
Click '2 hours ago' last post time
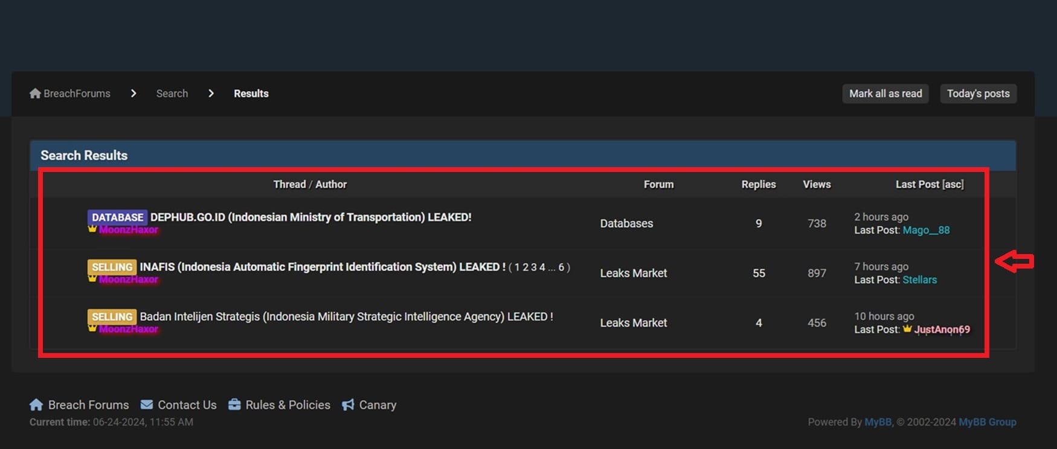[x=881, y=217]
